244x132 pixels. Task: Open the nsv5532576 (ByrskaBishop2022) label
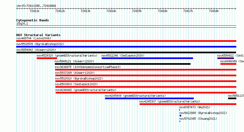click(x=40, y=44)
